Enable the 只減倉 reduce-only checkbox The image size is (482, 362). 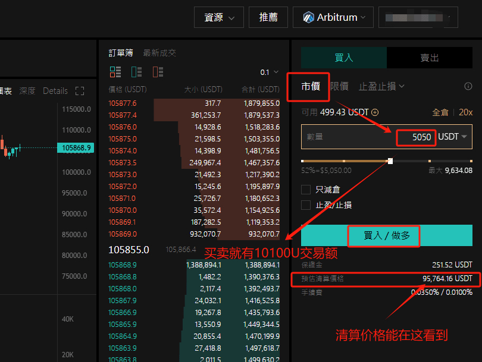tap(306, 190)
